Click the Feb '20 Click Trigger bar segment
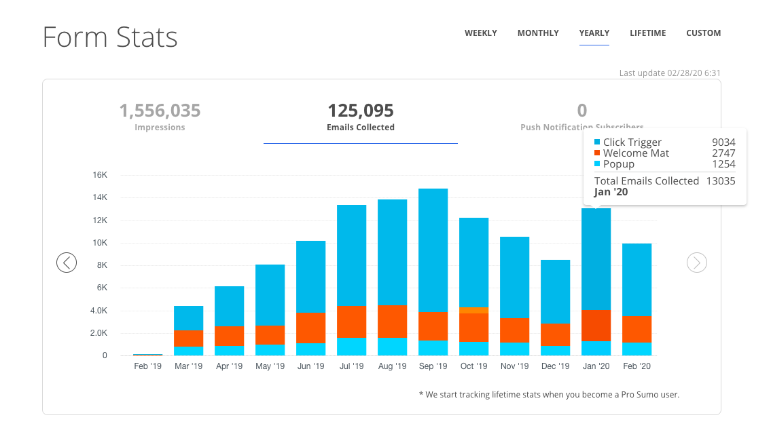 636,279
